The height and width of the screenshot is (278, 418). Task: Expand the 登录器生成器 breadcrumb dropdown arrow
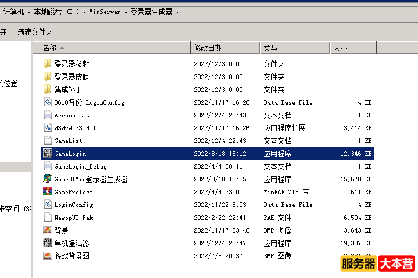(177, 12)
